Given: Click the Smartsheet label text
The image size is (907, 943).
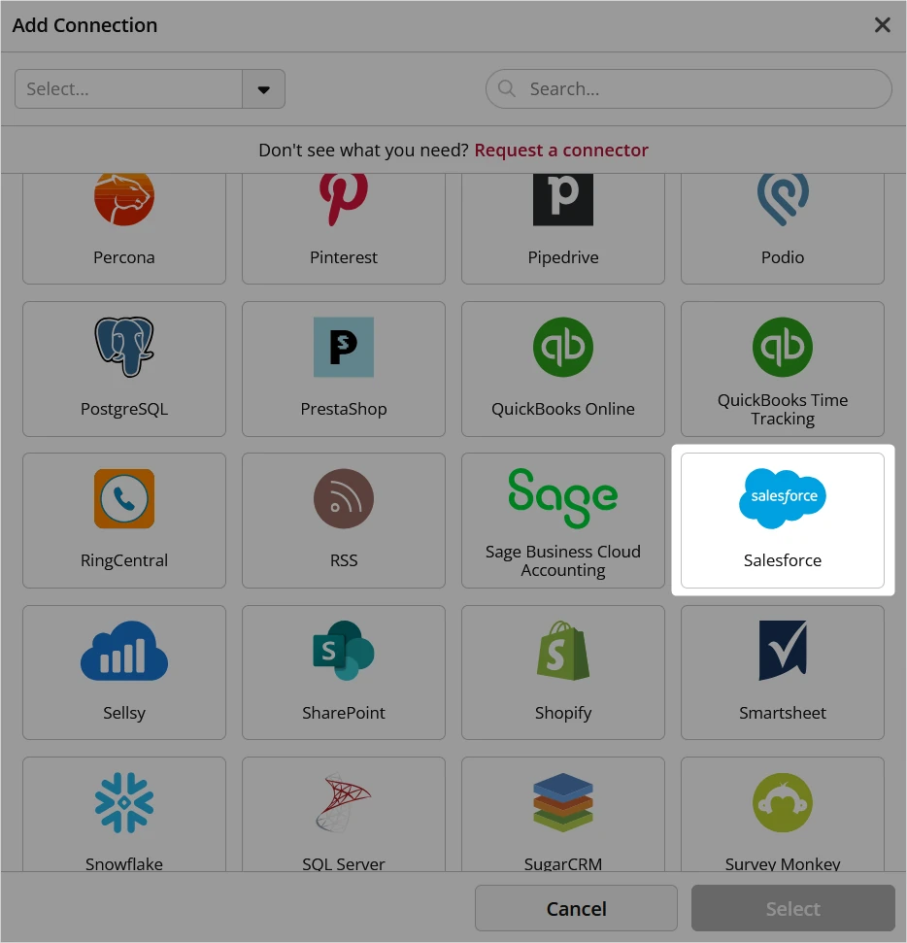Looking at the screenshot, I should [x=783, y=713].
